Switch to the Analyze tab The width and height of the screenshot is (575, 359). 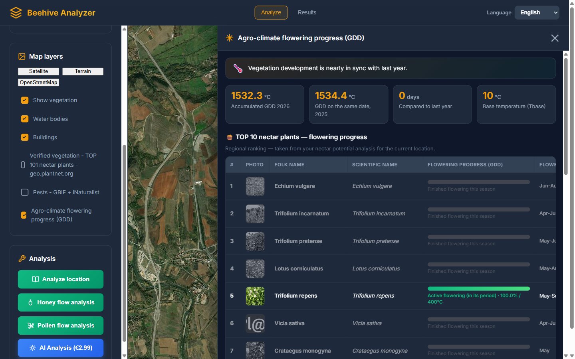click(271, 13)
